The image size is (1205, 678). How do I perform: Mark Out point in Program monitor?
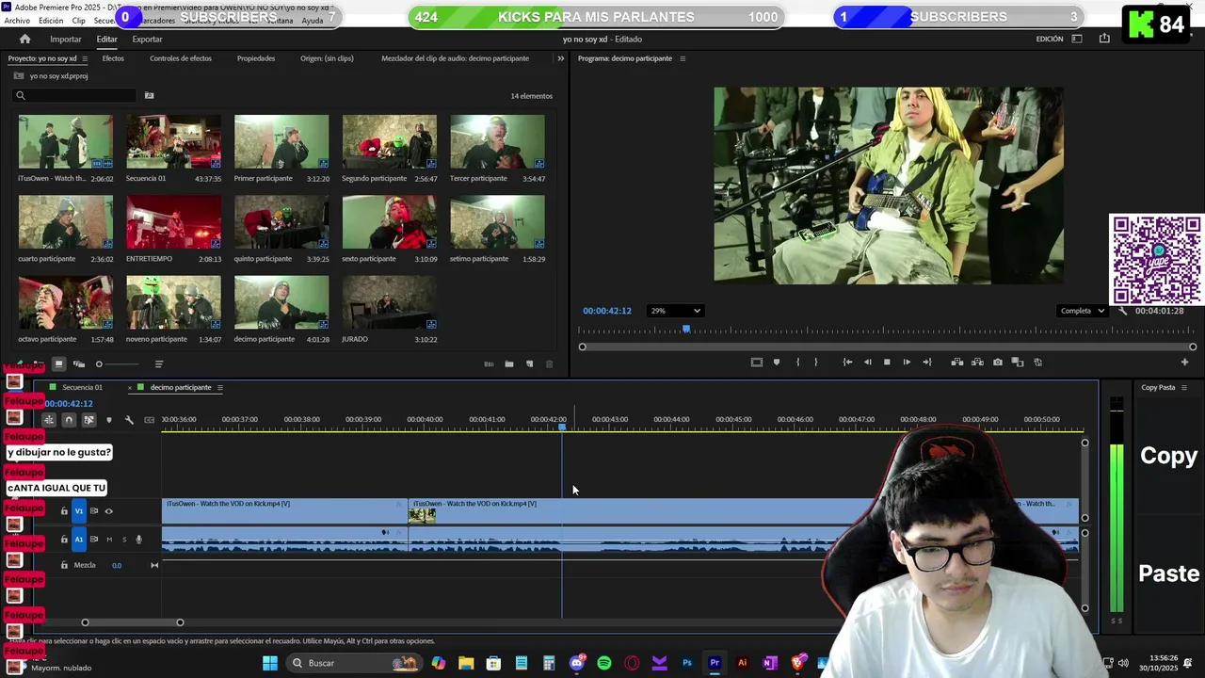tap(816, 362)
